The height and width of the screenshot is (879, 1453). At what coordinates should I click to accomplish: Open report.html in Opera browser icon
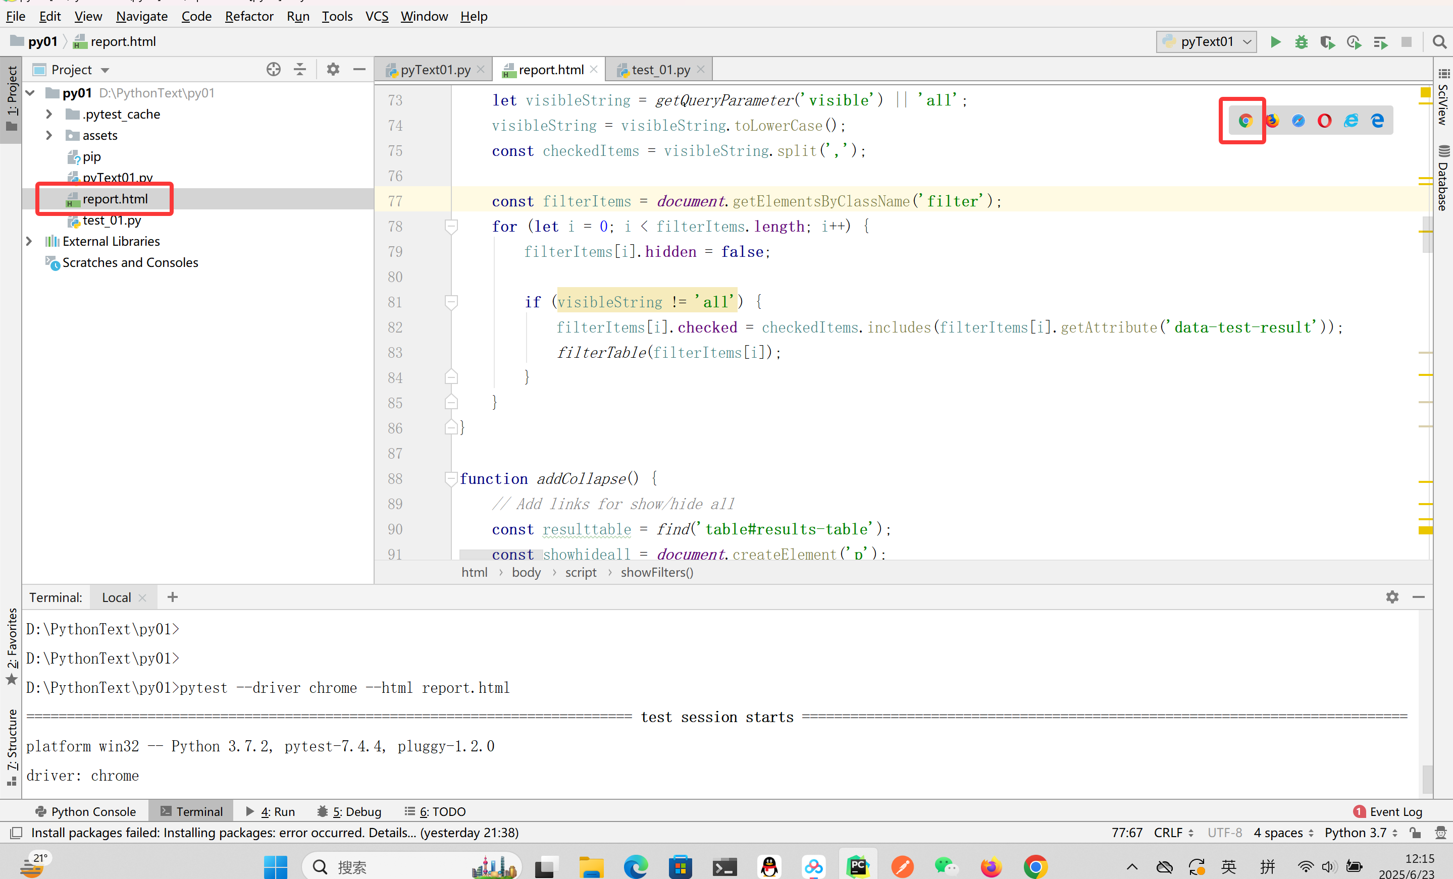tap(1324, 121)
